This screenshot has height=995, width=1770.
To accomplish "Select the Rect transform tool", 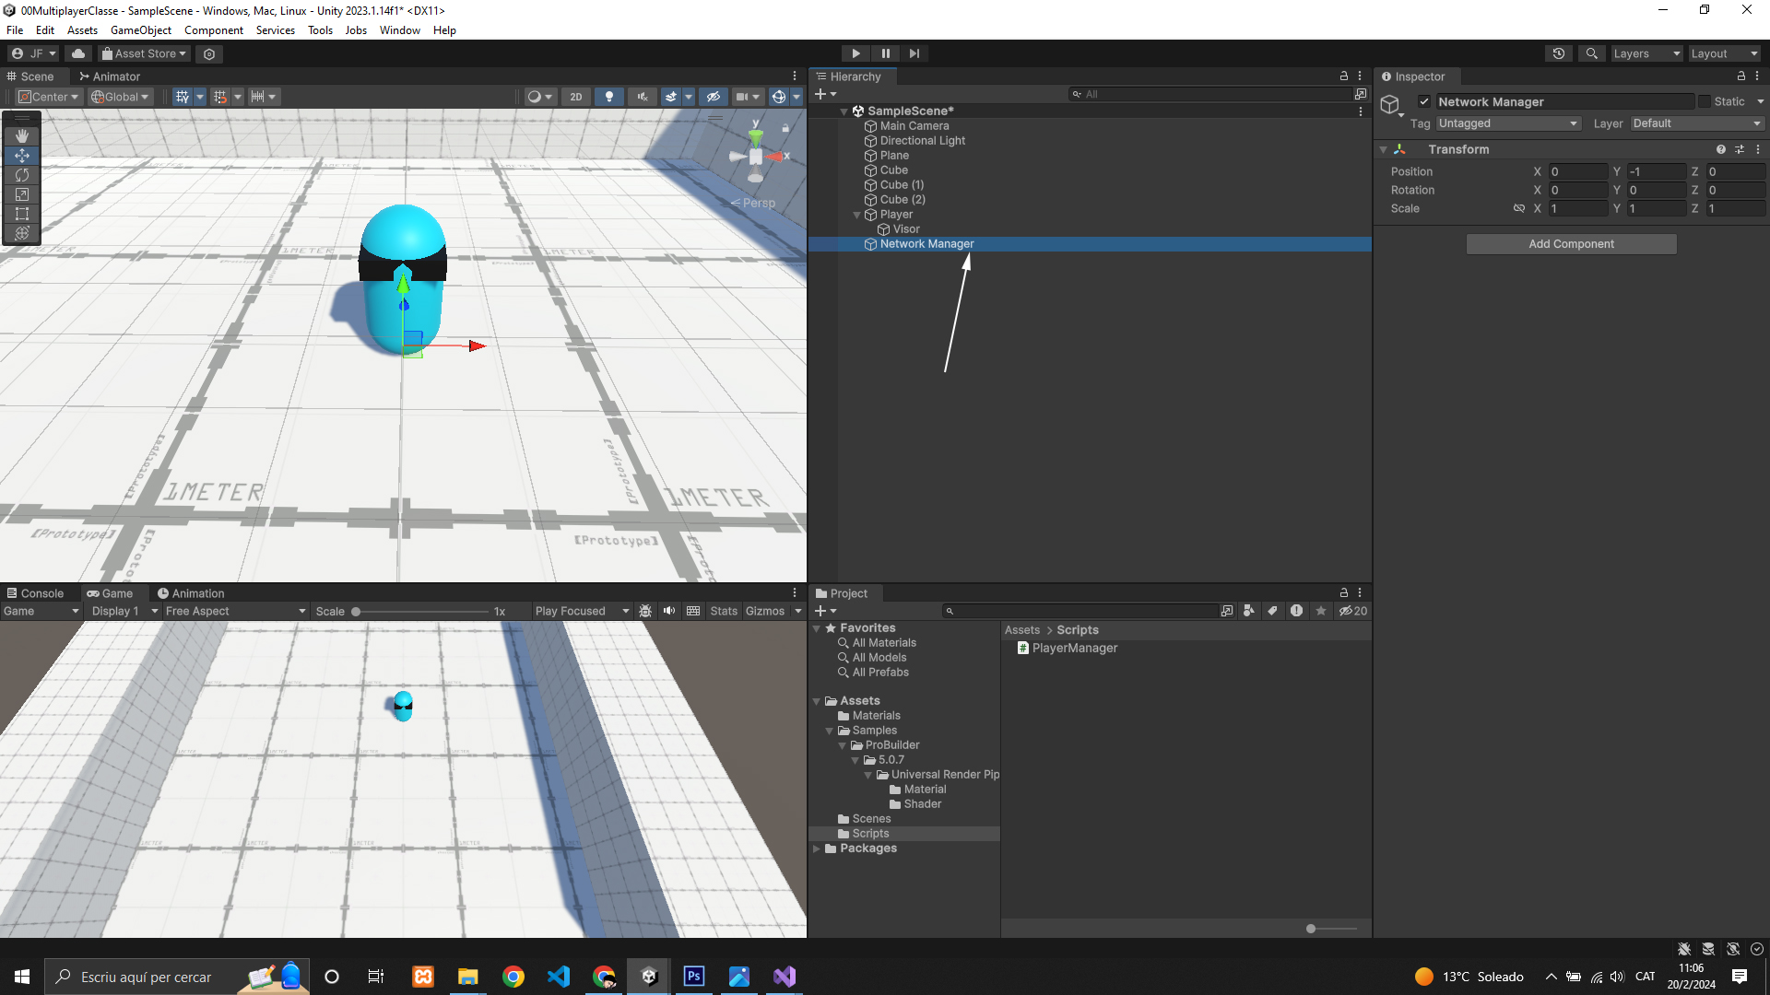I will pos(22,214).
